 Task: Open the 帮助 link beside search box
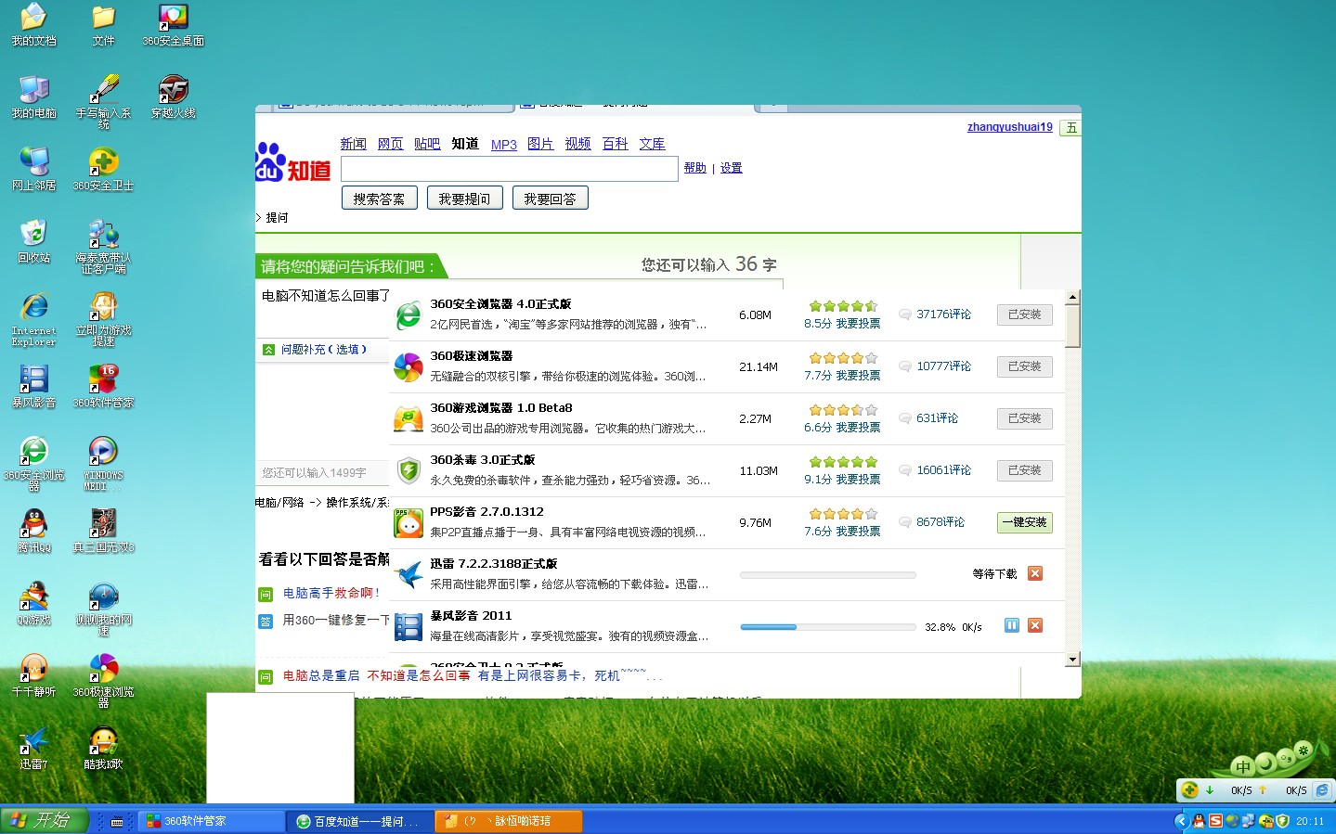[694, 168]
